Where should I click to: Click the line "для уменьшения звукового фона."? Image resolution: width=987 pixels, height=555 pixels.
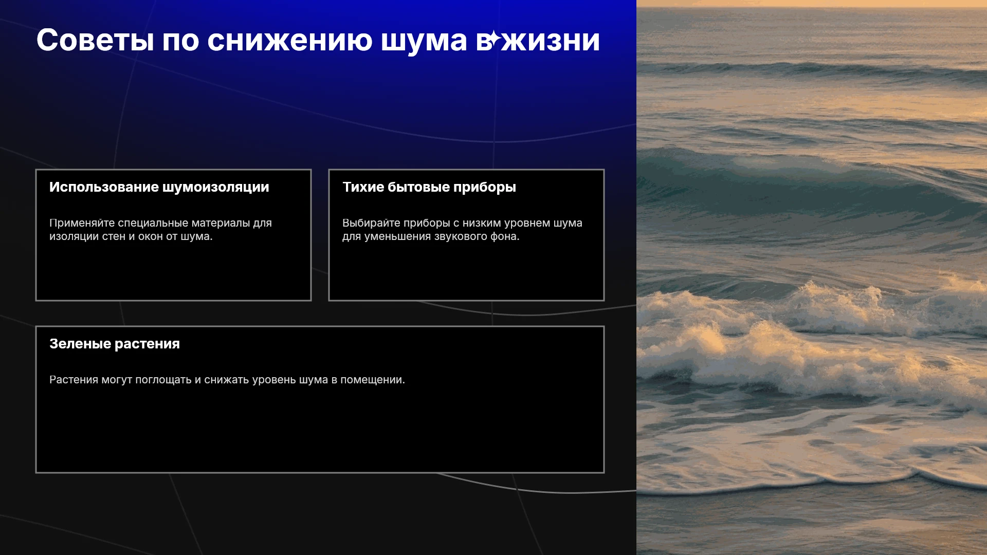[431, 236]
